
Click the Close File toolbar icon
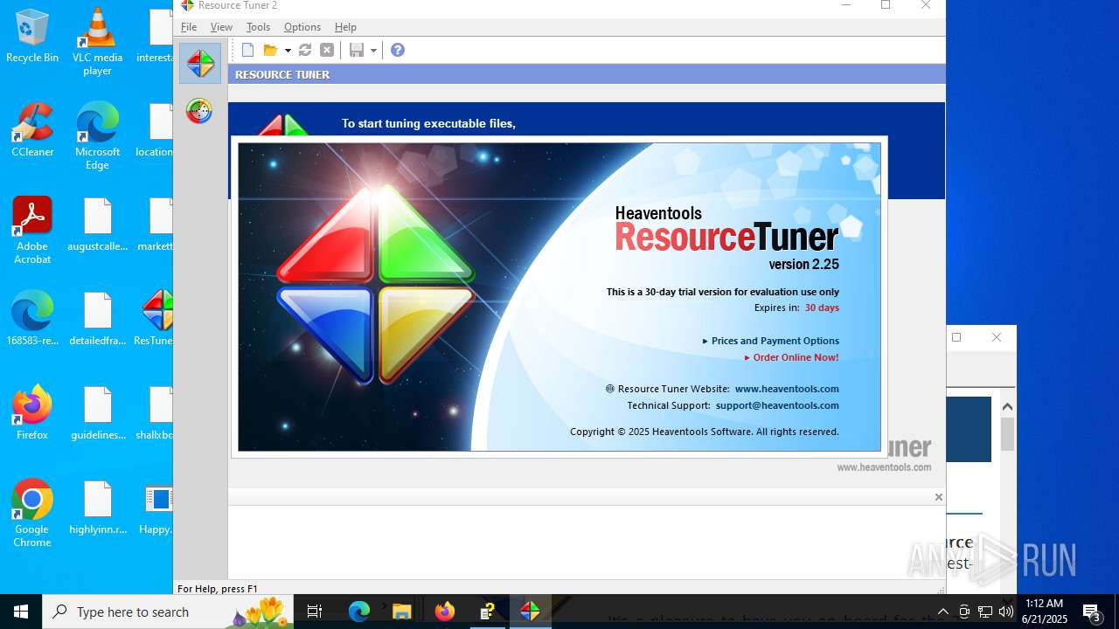coord(327,51)
